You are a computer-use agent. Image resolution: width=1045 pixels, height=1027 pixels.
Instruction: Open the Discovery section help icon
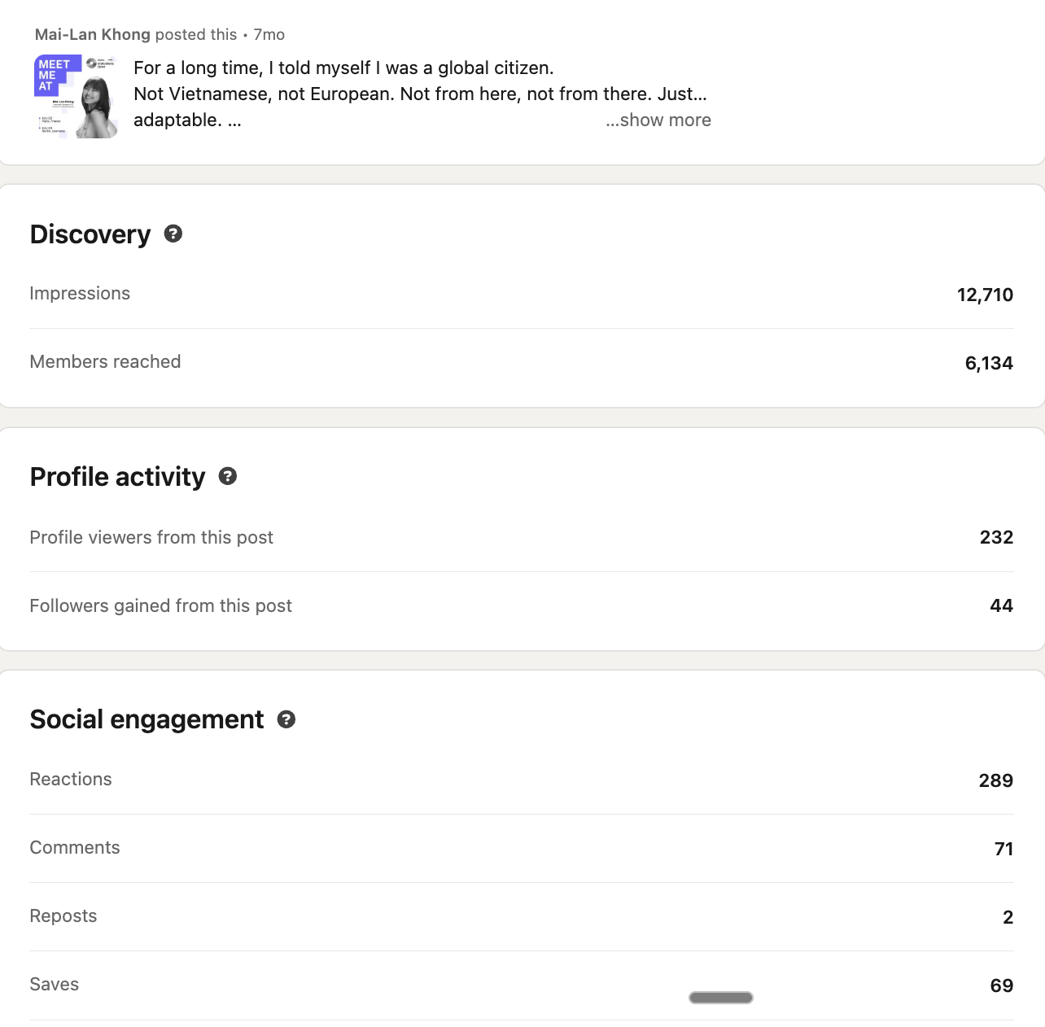click(173, 234)
